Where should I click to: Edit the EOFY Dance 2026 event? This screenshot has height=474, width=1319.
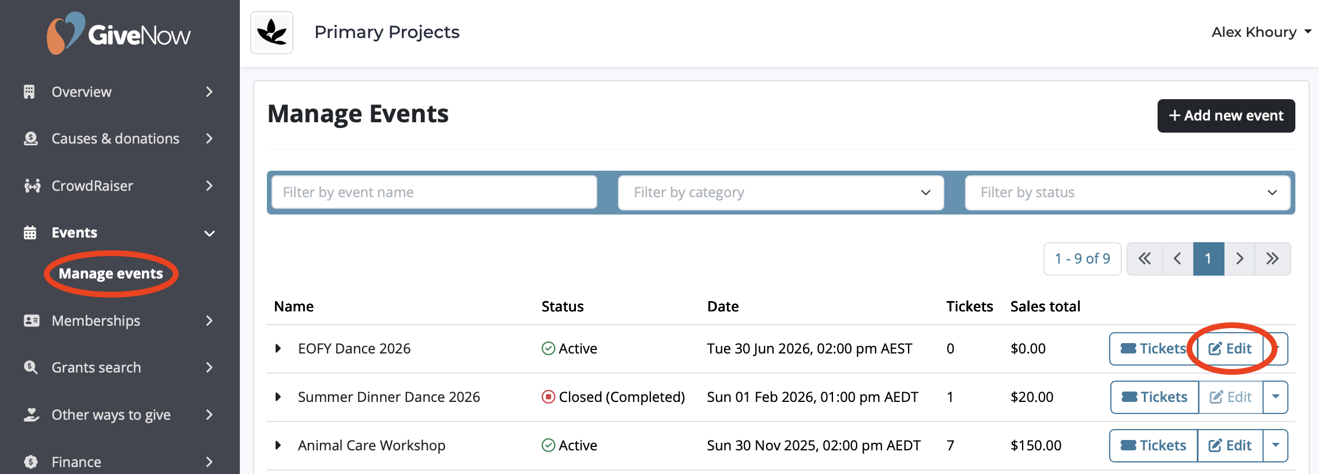click(x=1230, y=348)
